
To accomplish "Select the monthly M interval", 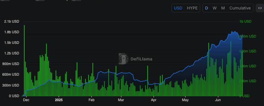I will pos(223,8).
